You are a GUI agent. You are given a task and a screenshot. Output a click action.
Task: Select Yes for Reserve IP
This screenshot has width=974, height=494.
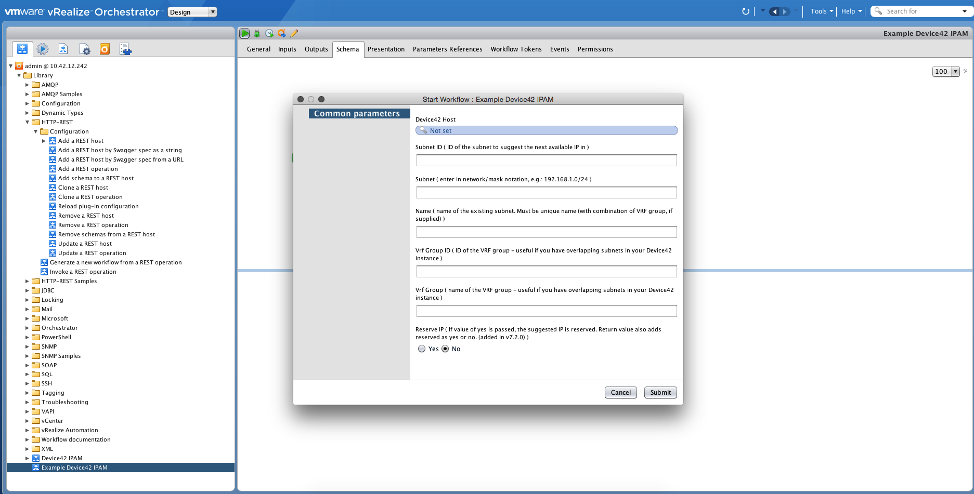coord(422,349)
